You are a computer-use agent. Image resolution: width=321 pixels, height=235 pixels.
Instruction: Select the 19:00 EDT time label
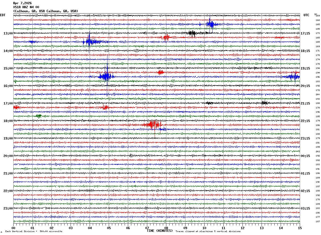pyautogui.click(x=8, y=138)
